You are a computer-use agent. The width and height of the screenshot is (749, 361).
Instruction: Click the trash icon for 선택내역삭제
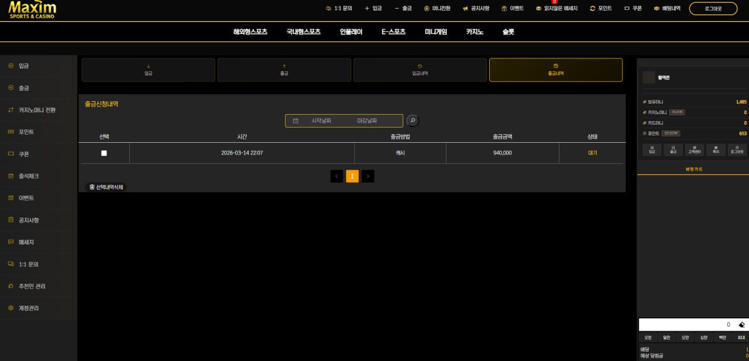(x=92, y=187)
